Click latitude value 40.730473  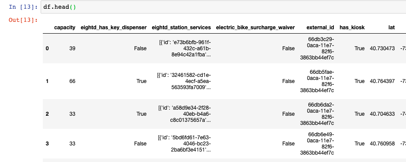(x=382, y=48)
